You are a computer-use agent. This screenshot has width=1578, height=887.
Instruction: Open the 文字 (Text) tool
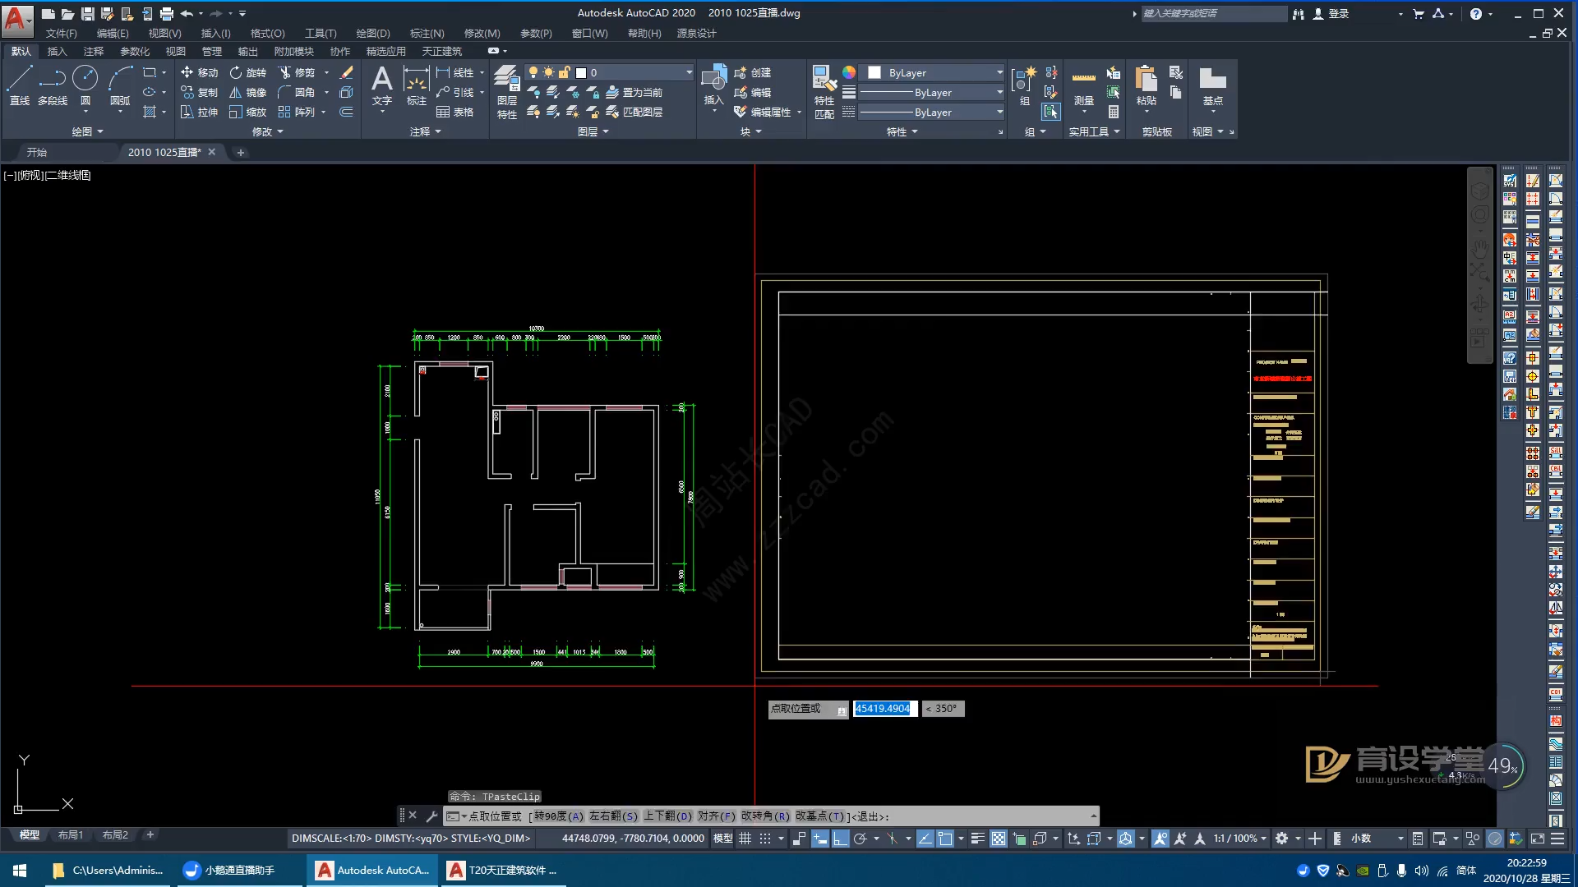pyautogui.click(x=382, y=86)
